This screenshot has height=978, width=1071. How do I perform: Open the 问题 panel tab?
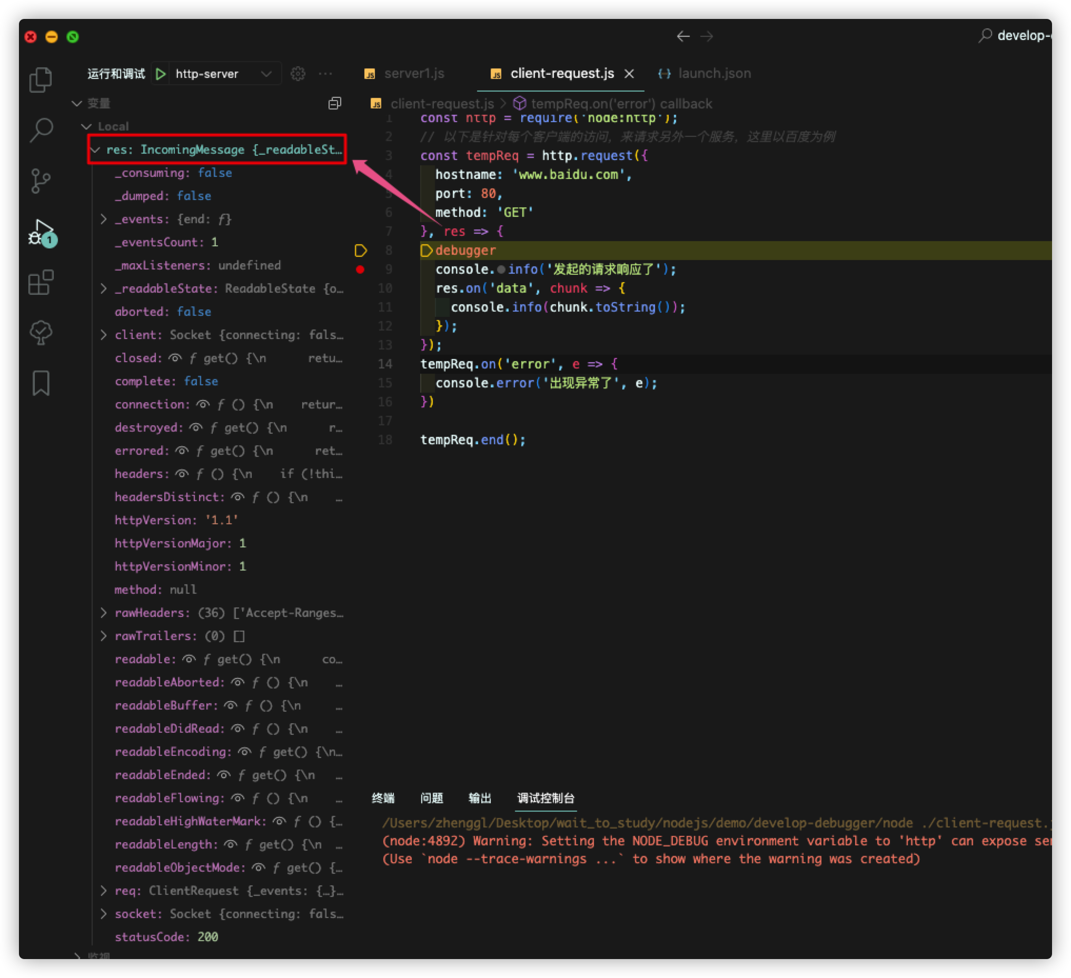[x=431, y=798]
